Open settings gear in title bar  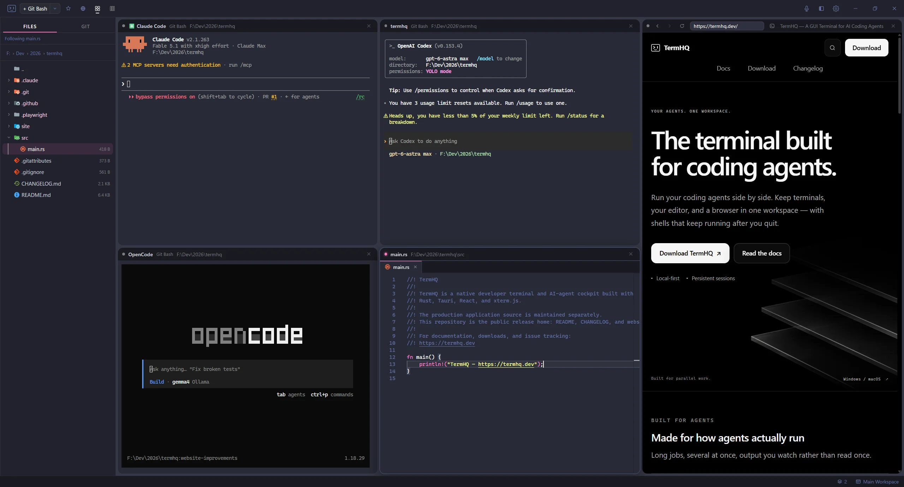tap(836, 8)
